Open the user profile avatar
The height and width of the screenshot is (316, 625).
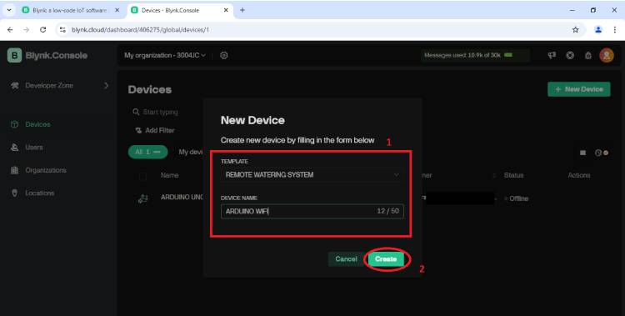607,56
